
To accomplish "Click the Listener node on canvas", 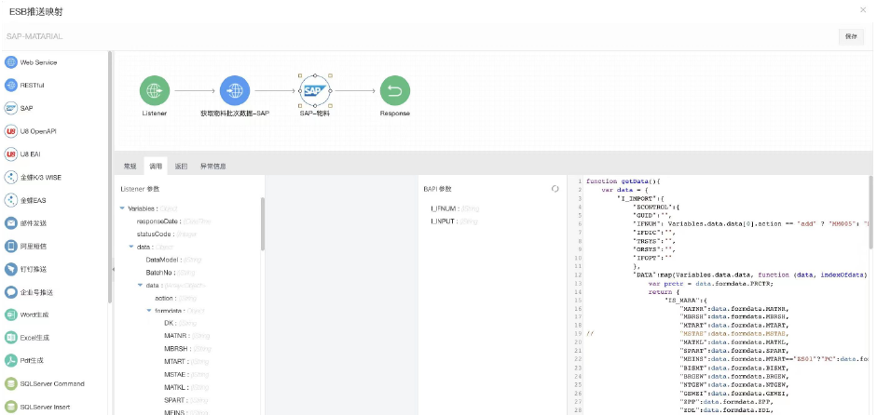I will tap(155, 91).
